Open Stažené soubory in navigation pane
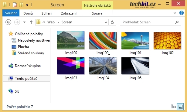The image size is (187, 112). [x=31, y=53]
